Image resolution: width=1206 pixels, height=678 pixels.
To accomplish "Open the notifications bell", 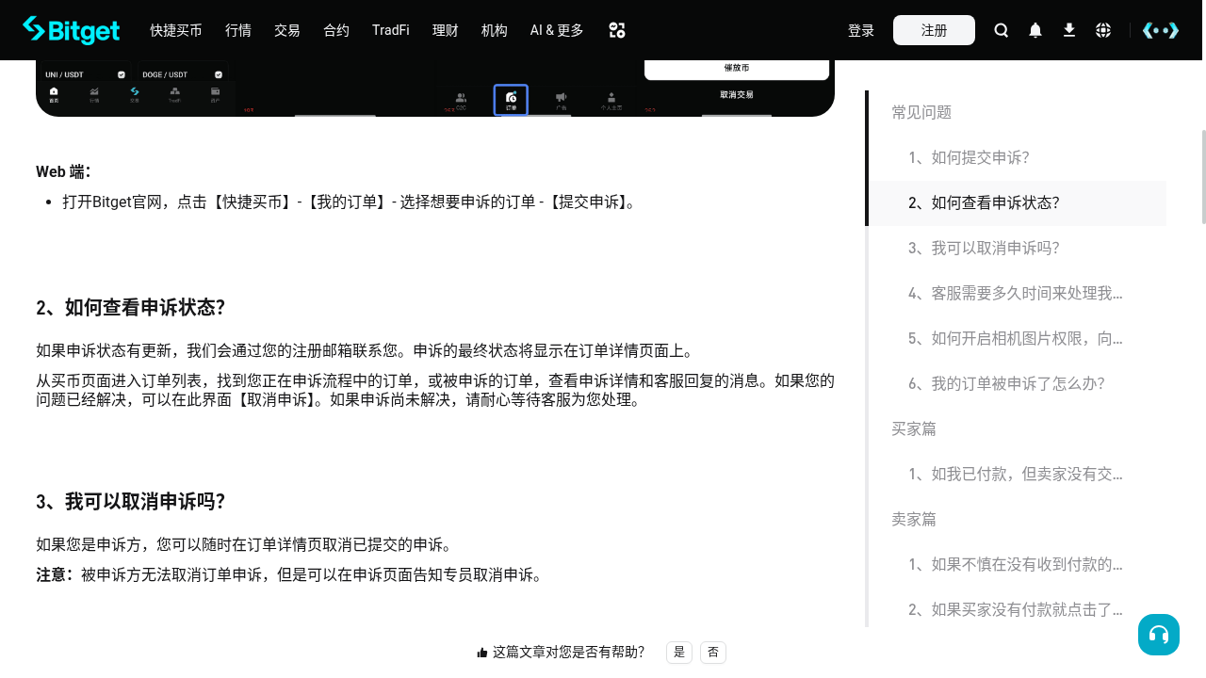I will click(x=1035, y=30).
